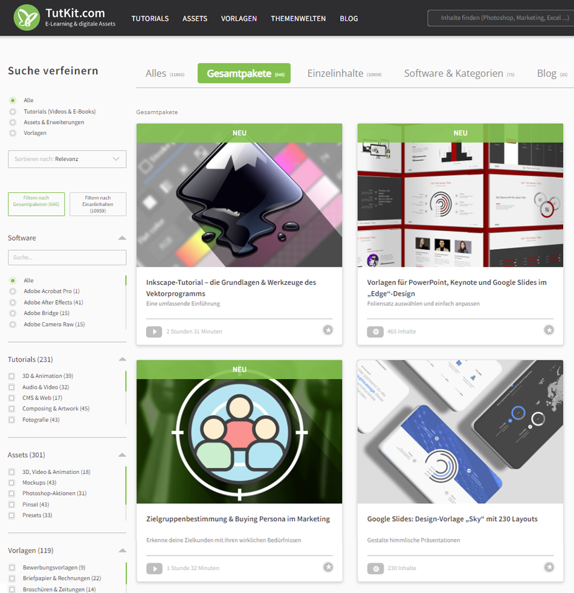Viewport: 574px width, 593px height.
Task: Open ASSETS in the top navigation
Action: click(x=195, y=19)
